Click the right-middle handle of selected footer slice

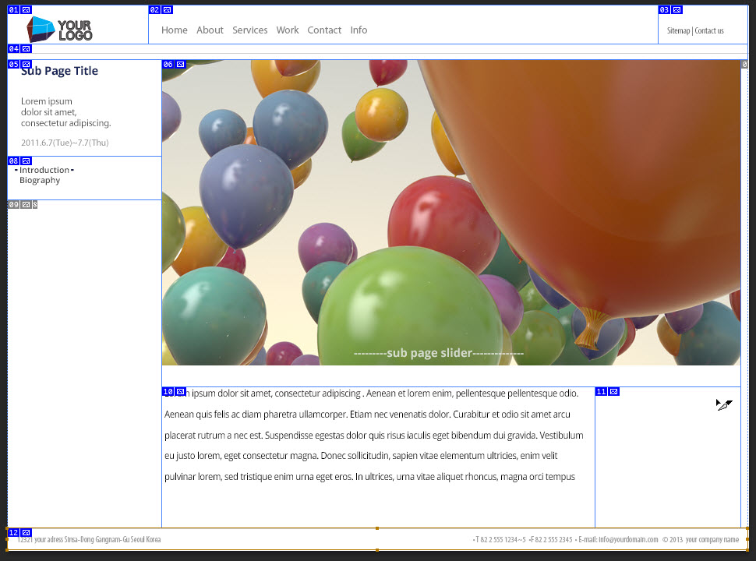pyautogui.click(x=747, y=539)
